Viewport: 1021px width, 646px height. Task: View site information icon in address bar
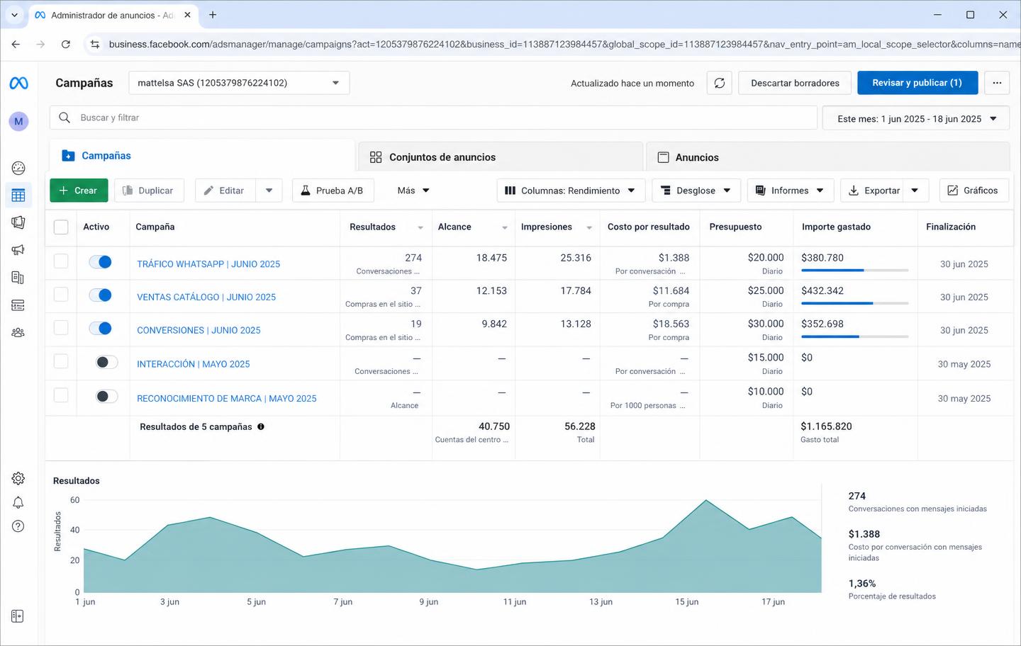click(94, 44)
